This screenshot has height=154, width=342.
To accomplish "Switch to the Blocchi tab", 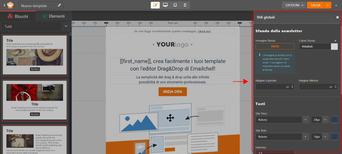I will (x=18, y=16).
